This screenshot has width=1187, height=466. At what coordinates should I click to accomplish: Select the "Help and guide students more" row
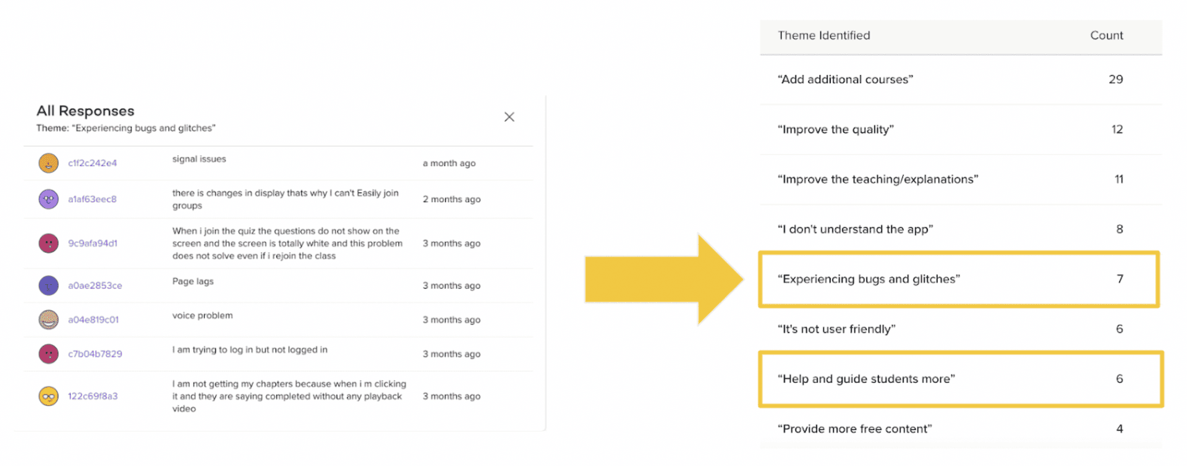click(x=961, y=379)
